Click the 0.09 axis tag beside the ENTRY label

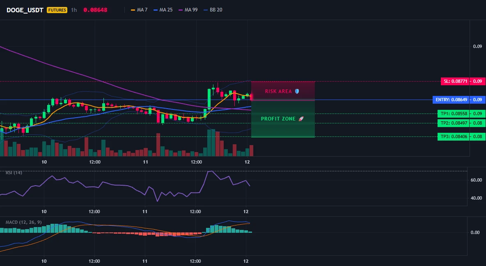pos(478,100)
